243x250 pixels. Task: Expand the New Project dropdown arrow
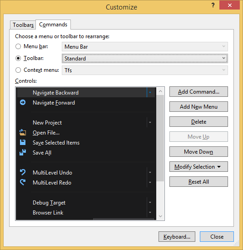pos(150,122)
